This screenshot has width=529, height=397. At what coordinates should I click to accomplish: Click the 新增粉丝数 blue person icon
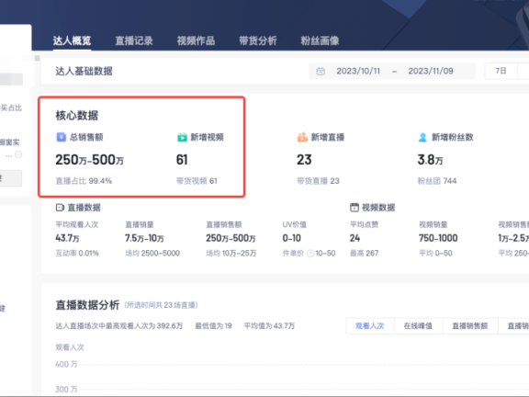tap(422, 137)
